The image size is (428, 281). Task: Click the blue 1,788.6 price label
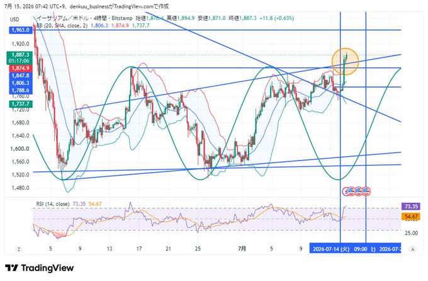tap(21, 90)
